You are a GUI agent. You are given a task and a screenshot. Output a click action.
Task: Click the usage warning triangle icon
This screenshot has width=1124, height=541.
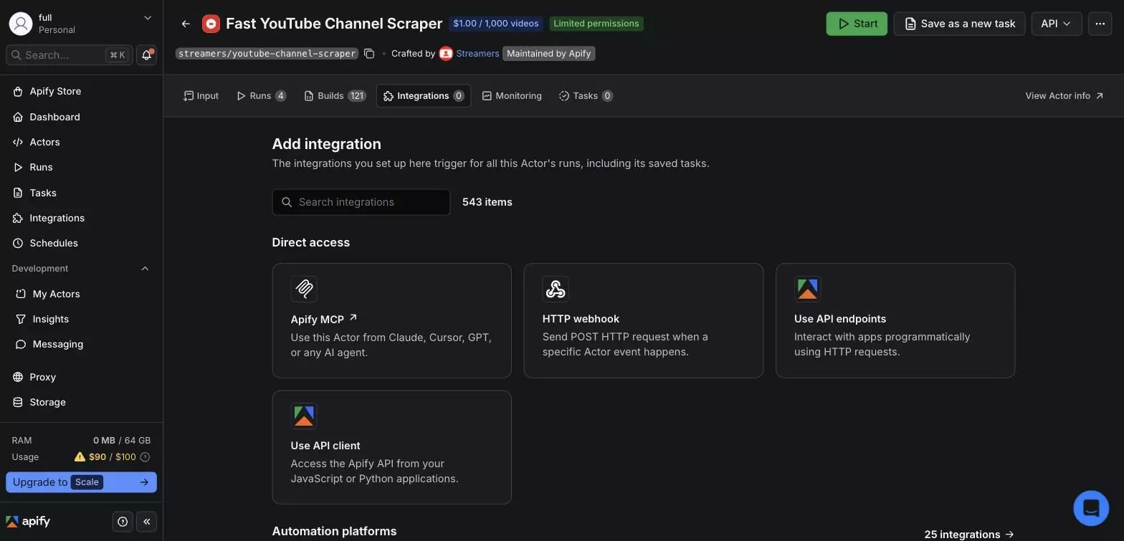[x=80, y=456]
